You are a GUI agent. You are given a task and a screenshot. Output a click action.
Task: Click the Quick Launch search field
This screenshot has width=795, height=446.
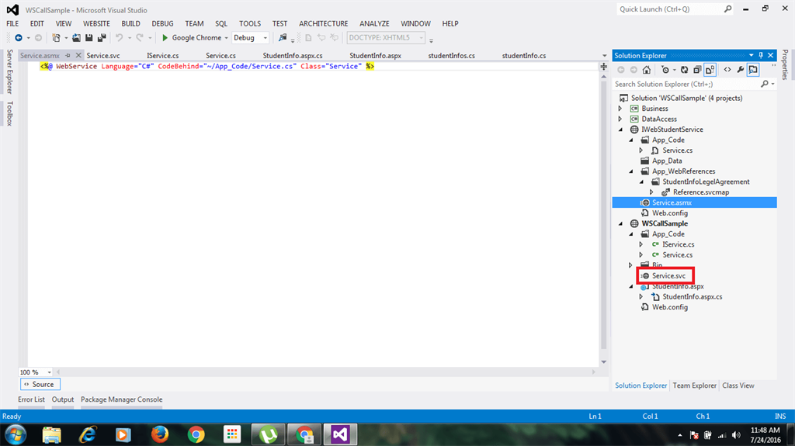click(x=669, y=9)
